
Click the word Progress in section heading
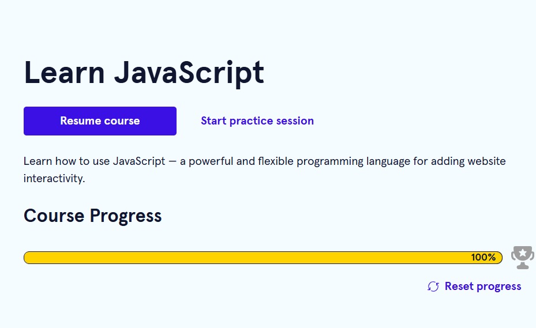point(126,216)
